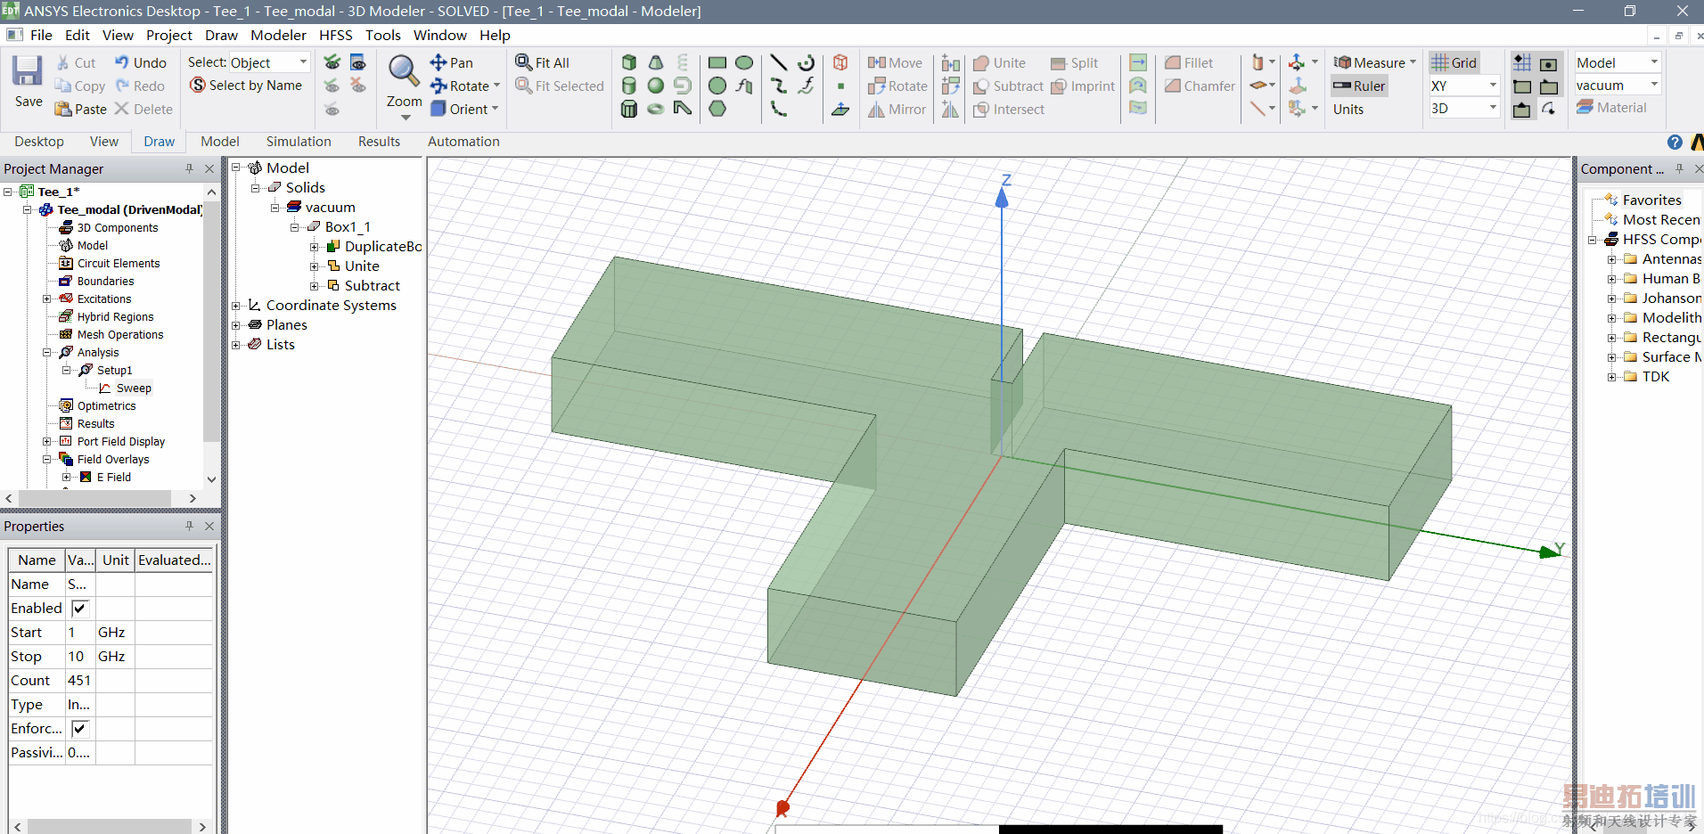The height and width of the screenshot is (834, 1704).
Task: Click the Ruler tool
Action: click(x=1359, y=86)
